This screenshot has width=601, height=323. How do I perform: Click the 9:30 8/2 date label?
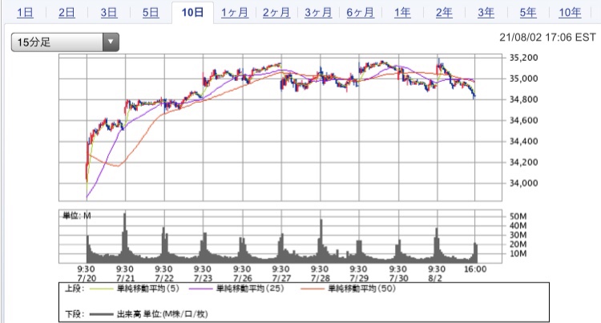click(x=437, y=273)
